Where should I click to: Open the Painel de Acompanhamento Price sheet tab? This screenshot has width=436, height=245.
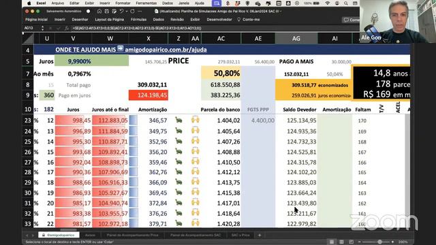point(132,235)
